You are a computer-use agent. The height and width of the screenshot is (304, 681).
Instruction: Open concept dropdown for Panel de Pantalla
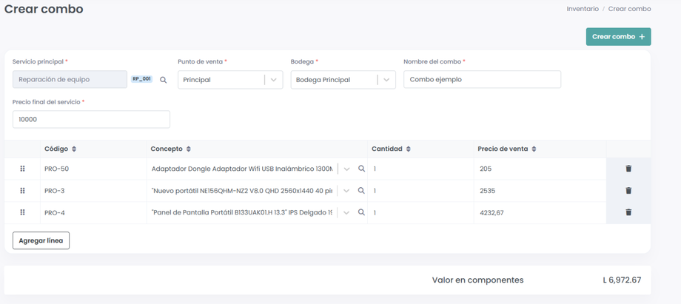(346, 212)
